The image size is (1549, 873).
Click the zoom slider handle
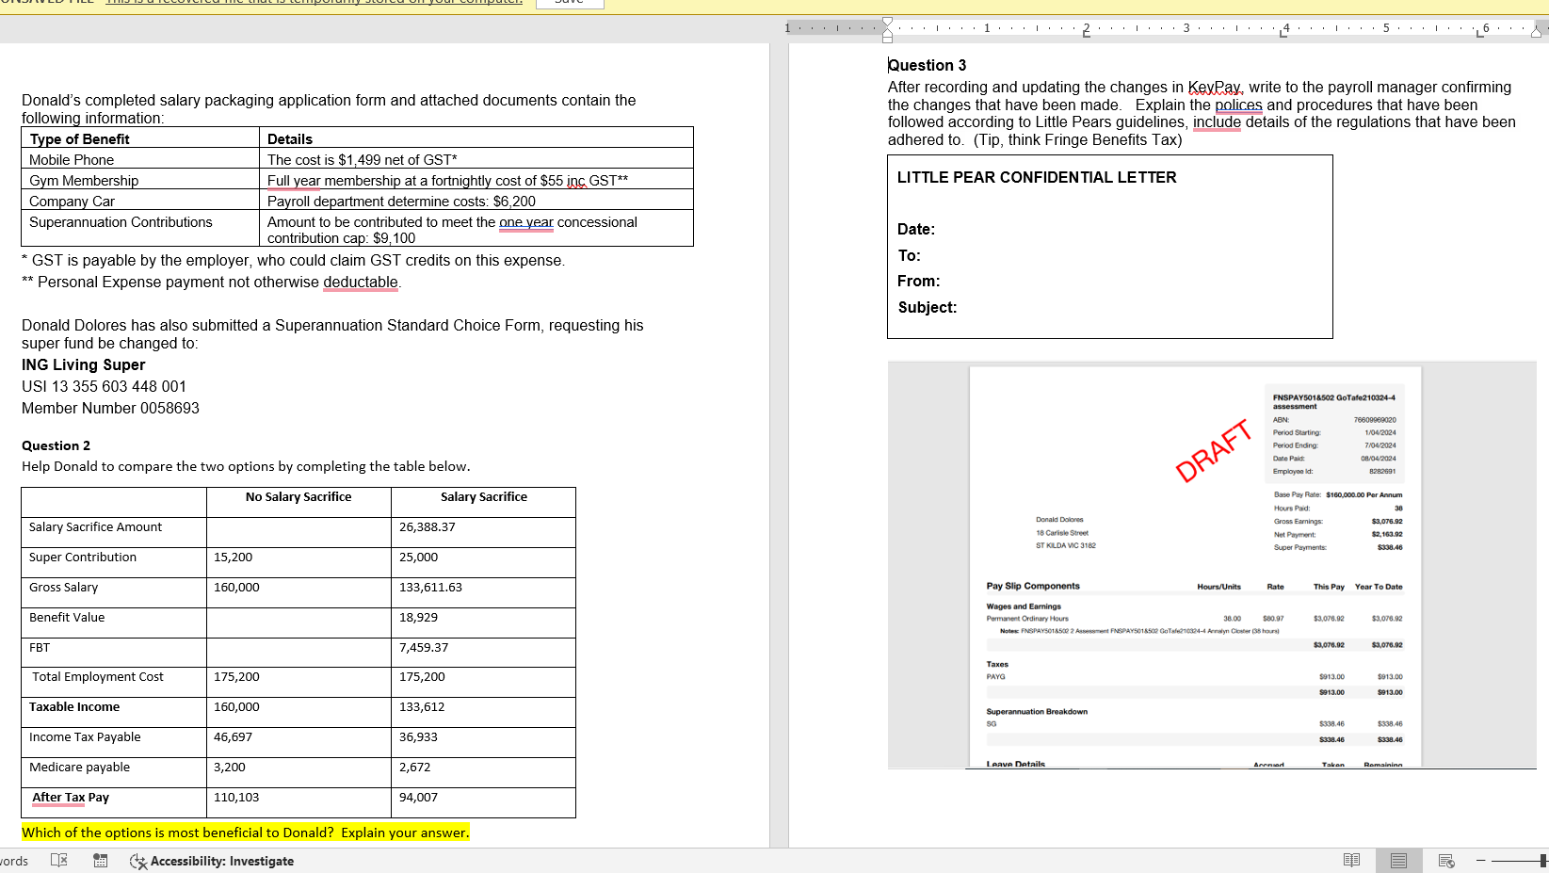pos(1542,861)
